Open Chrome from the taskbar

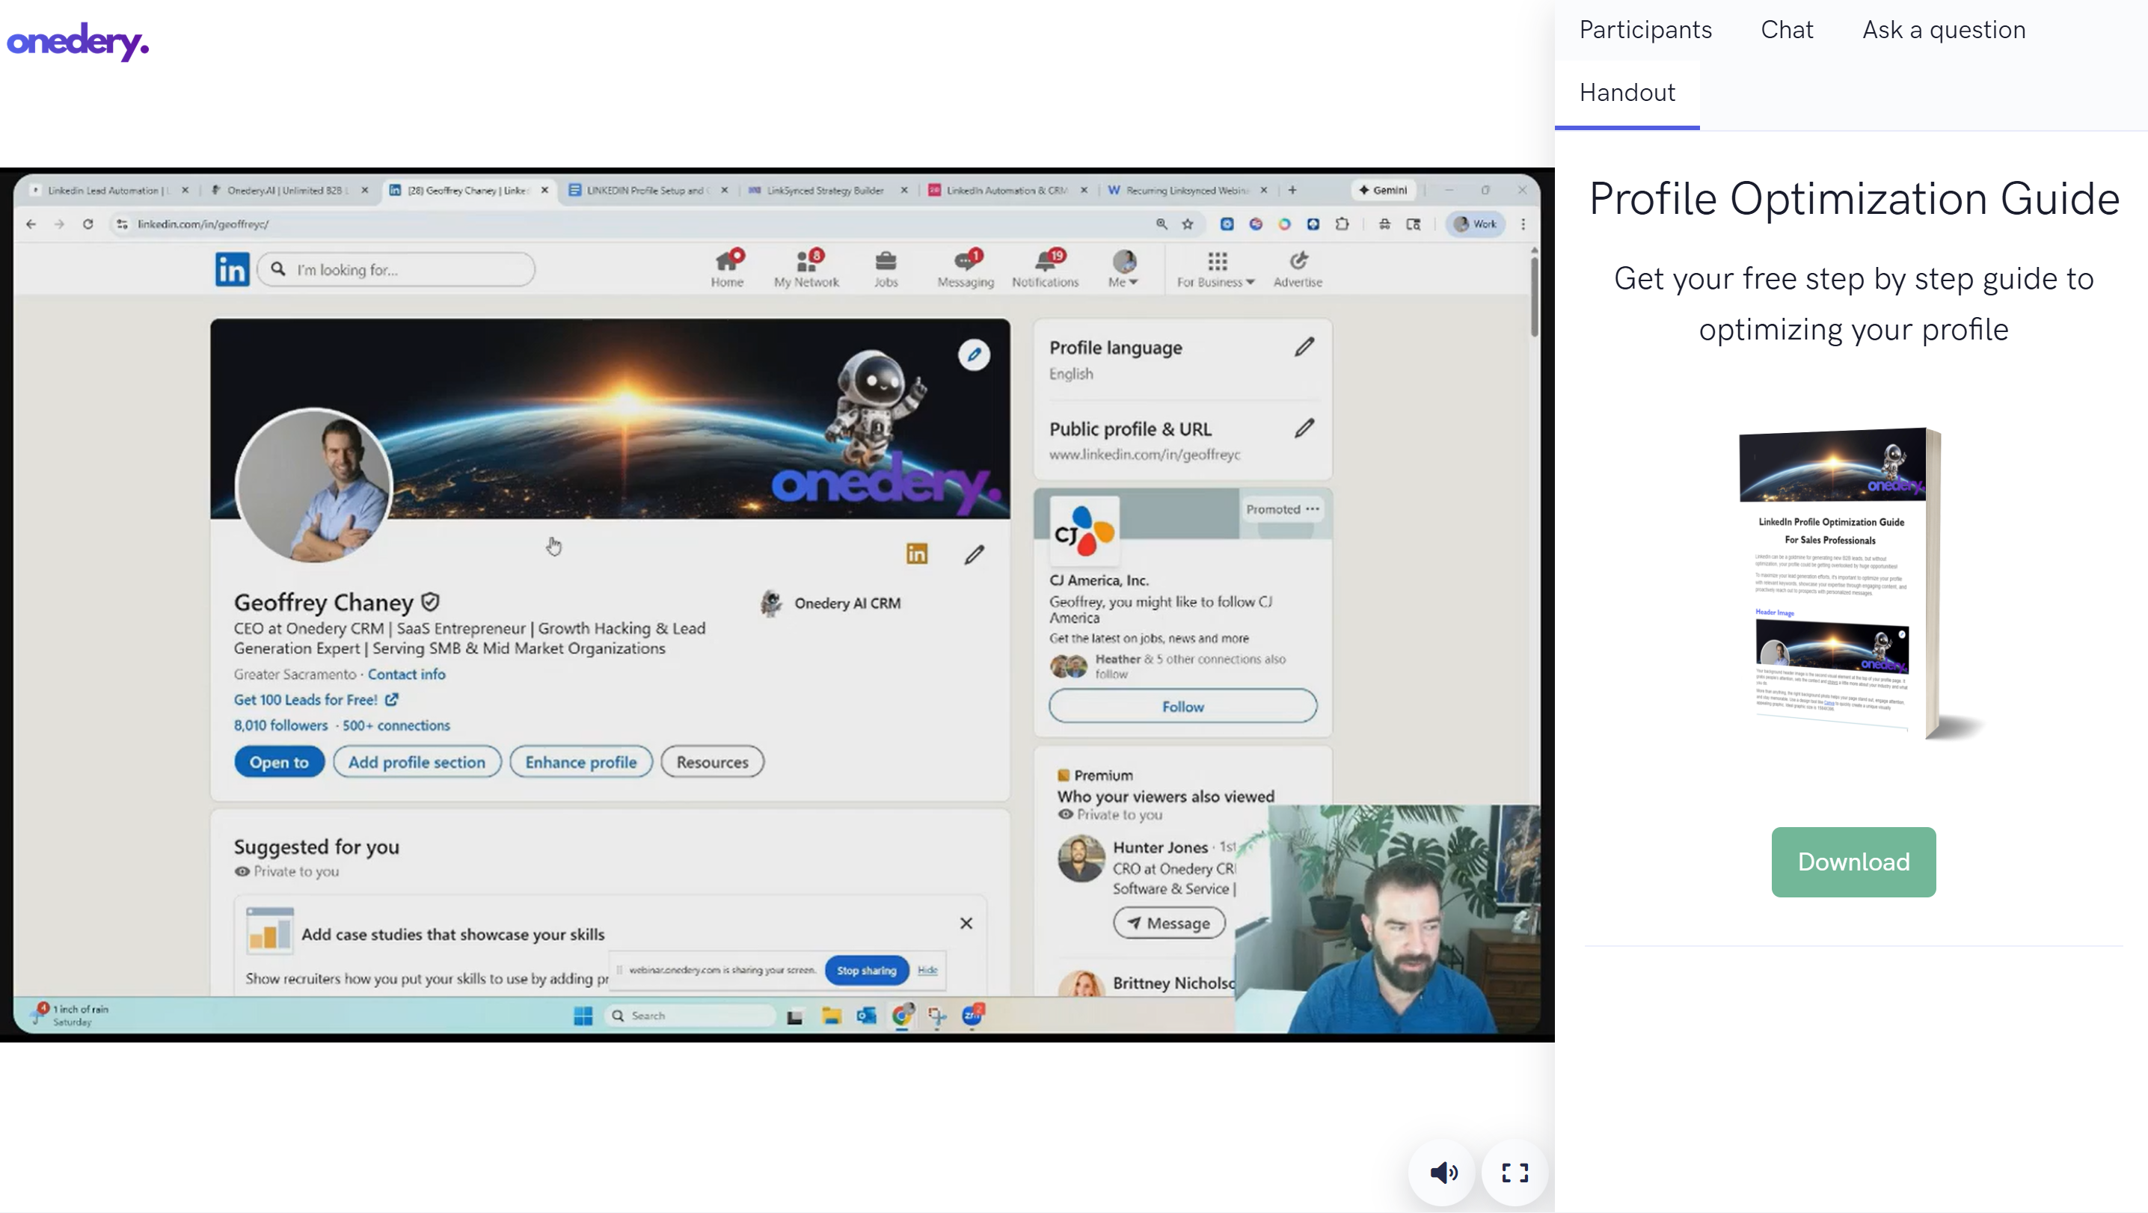[x=902, y=1016]
